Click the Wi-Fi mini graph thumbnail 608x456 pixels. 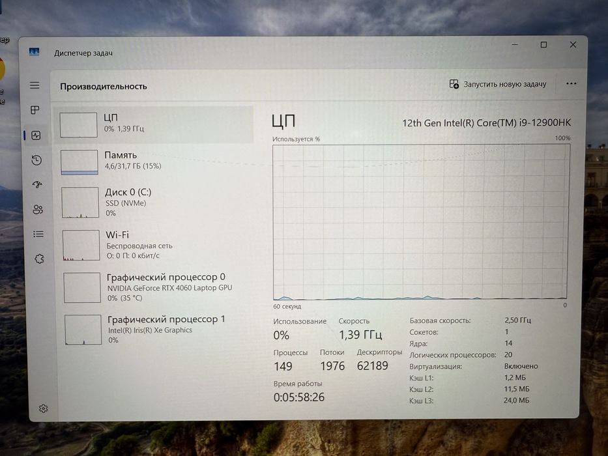[81, 245]
